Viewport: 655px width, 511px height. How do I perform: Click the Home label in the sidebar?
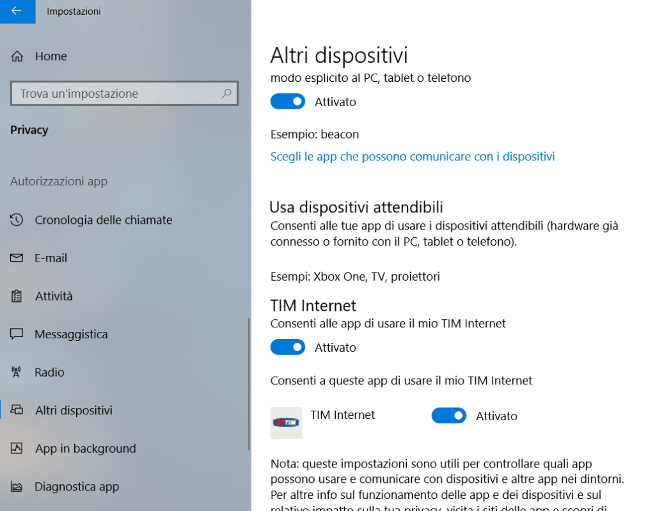pos(51,56)
